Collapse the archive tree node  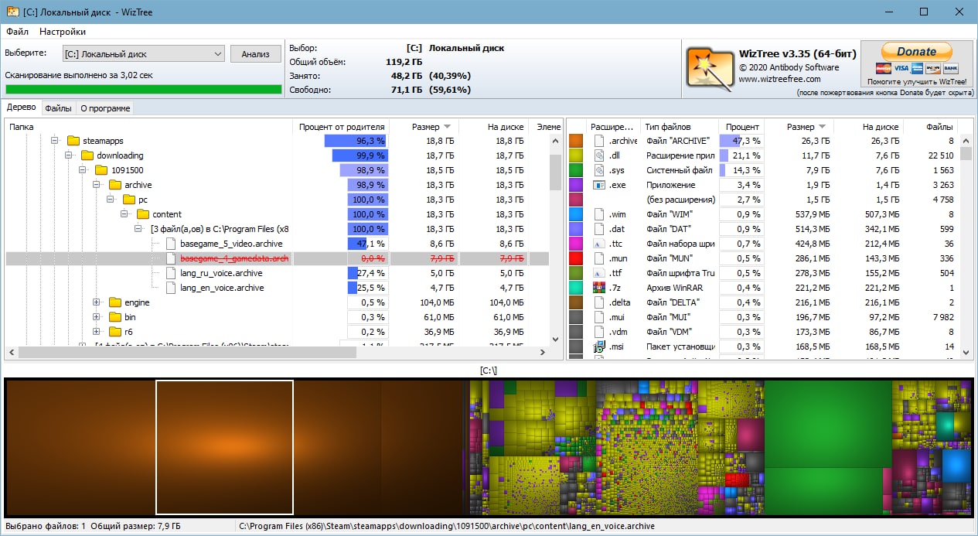97,185
